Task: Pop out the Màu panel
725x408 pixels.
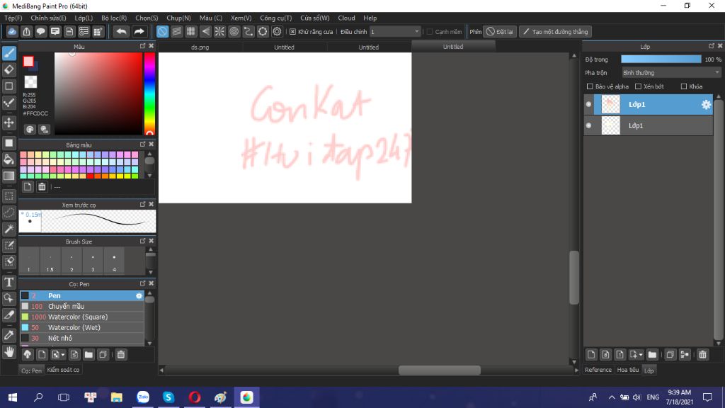Action: click(142, 46)
